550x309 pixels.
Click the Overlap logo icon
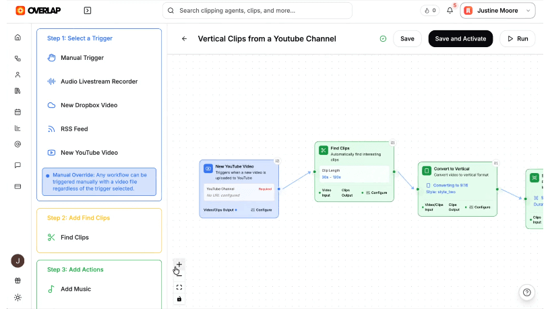20,11
